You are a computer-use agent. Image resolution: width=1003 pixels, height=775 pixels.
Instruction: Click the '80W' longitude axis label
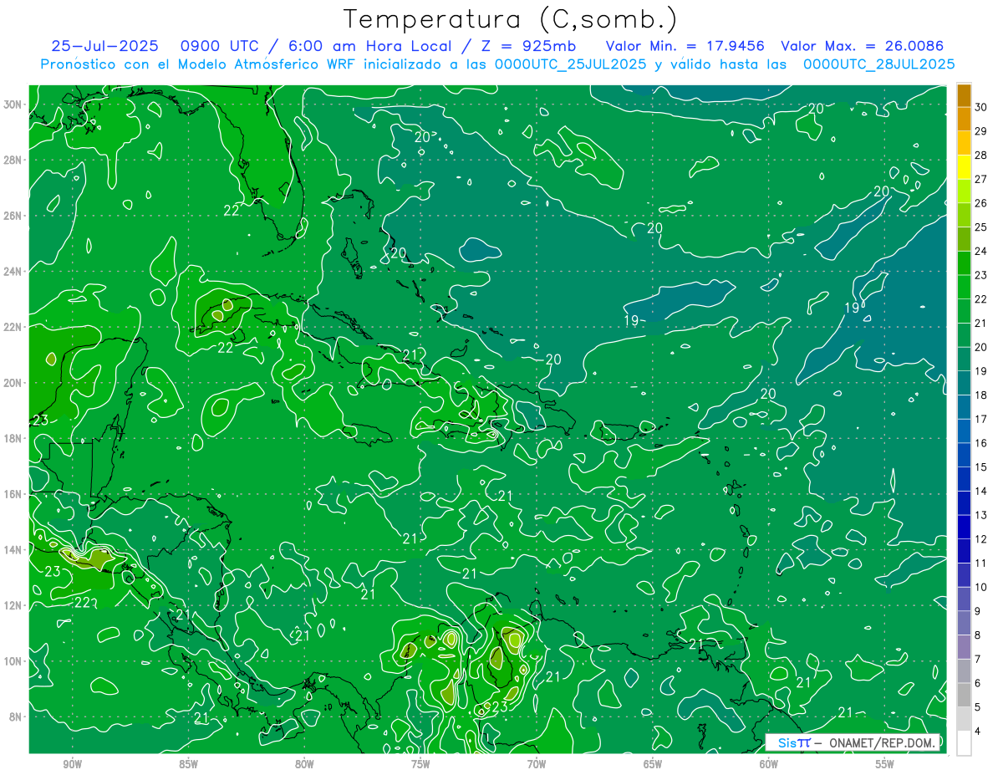point(304,764)
